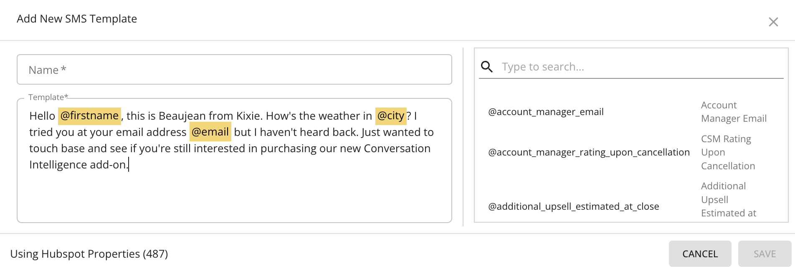Image resolution: width=795 pixels, height=271 pixels.
Task: Insert the @account_manager_email property
Action: [x=546, y=112]
